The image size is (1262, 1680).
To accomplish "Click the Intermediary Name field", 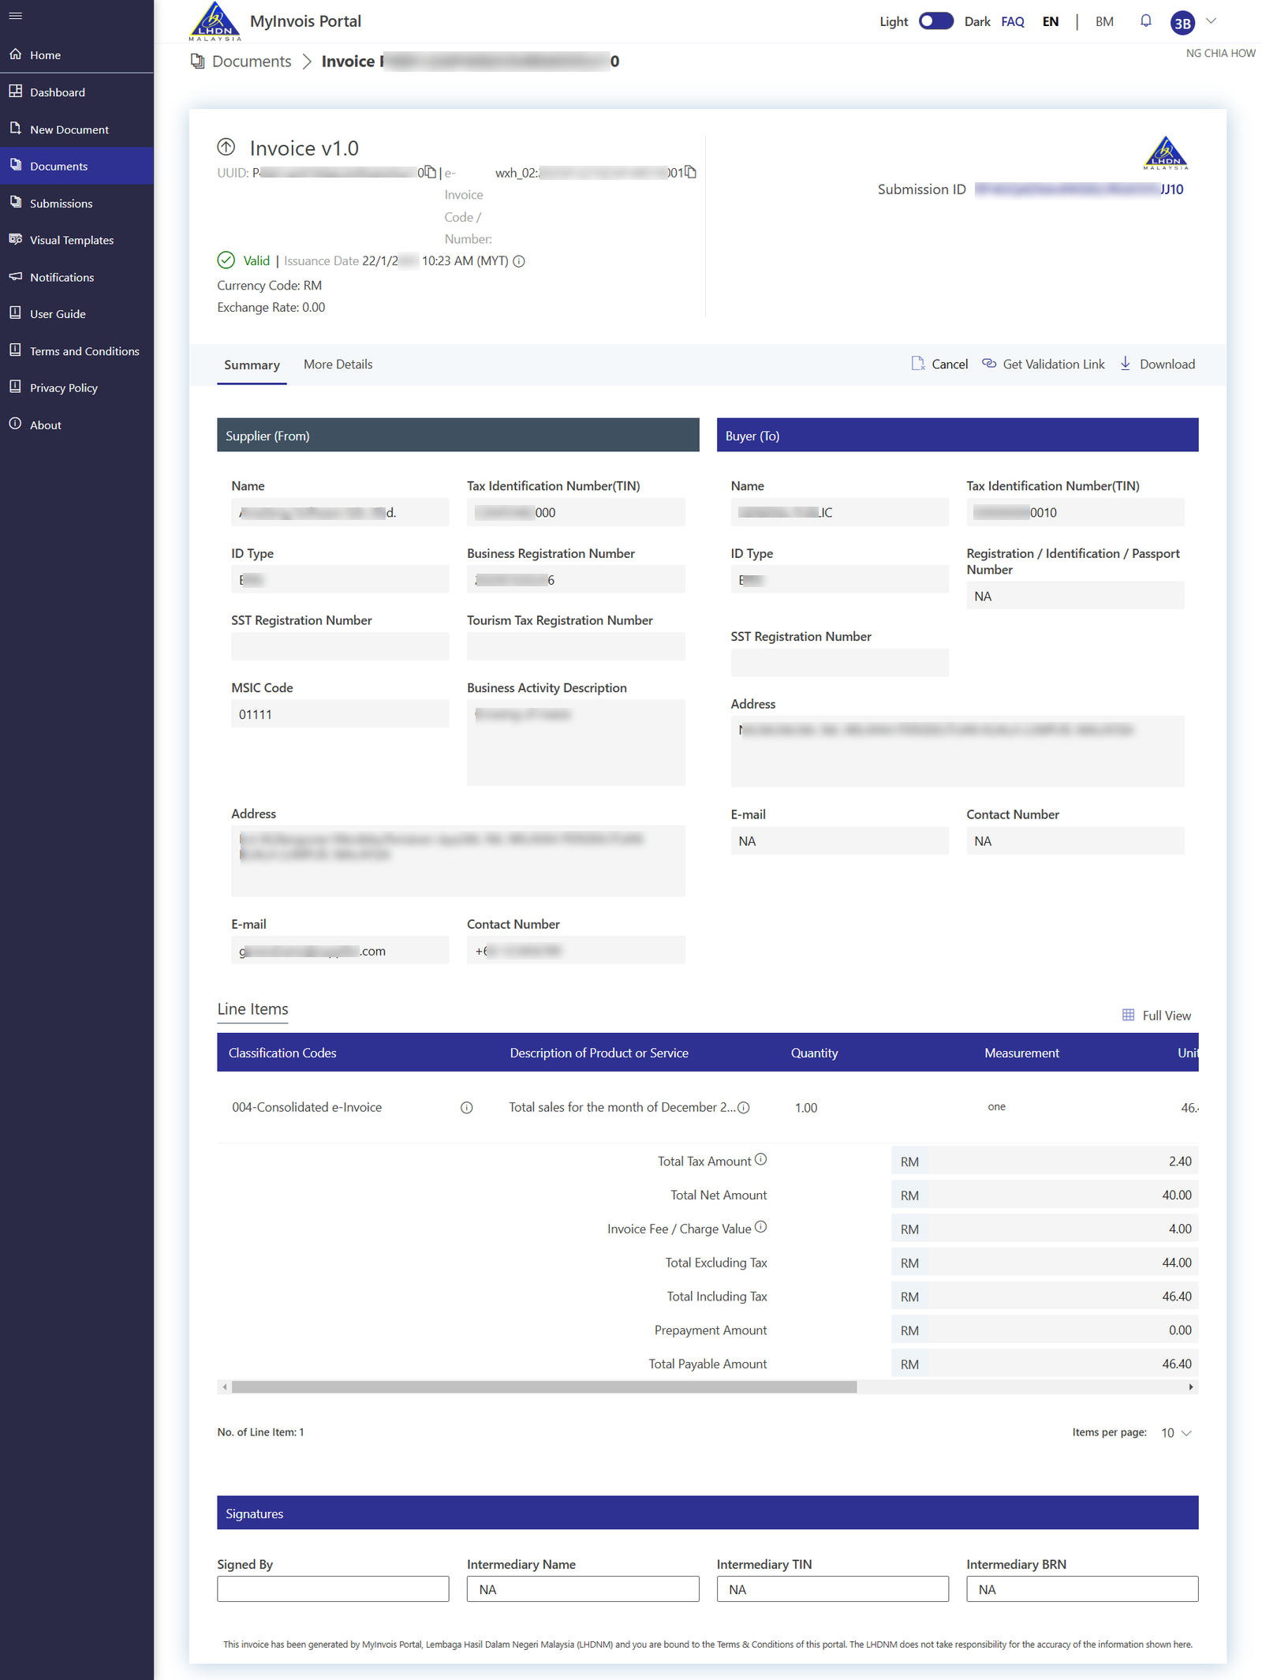I will 583,1588.
